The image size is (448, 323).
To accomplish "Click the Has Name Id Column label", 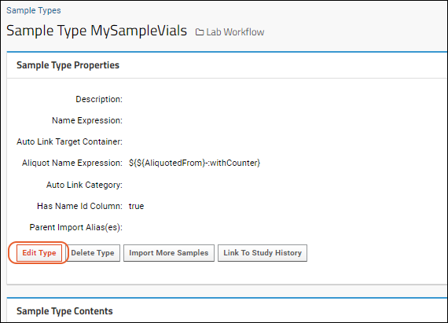I will (x=79, y=206).
